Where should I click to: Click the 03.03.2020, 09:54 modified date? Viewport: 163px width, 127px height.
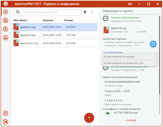tap(52, 43)
